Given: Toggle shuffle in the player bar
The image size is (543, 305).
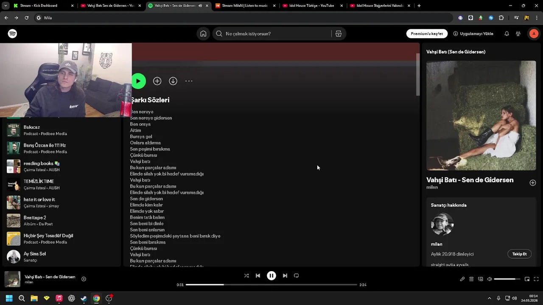Looking at the screenshot, I should pos(246,275).
